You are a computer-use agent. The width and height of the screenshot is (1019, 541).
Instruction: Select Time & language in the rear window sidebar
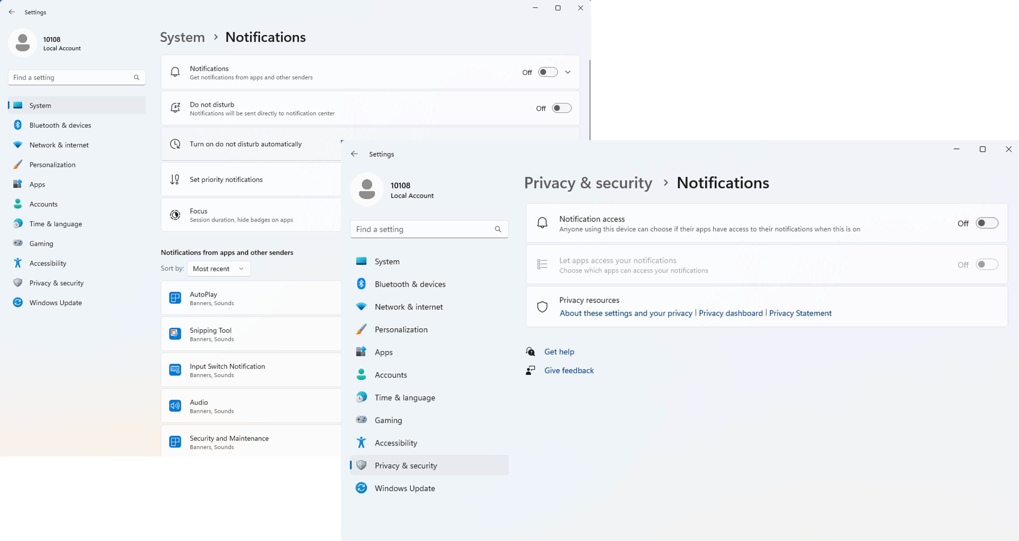tap(55, 224)
